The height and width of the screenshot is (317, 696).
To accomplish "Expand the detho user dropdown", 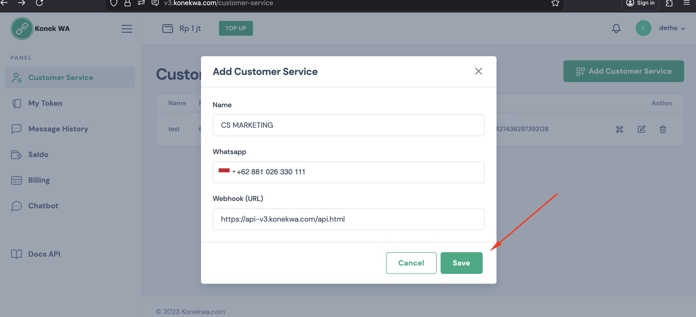I will coord(672,28).
